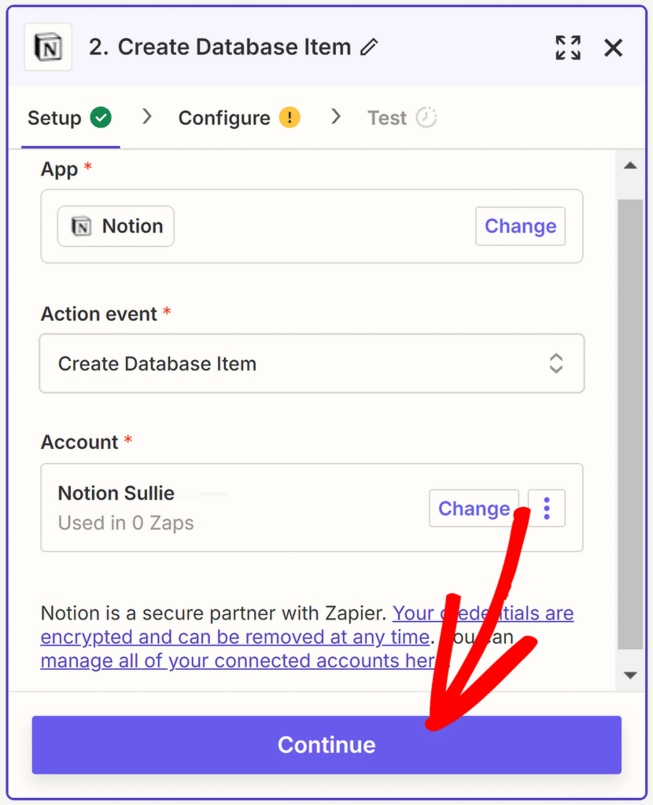The height and width of the screenshot is (805, 653).
Task: Open manage connected accounts link
Action: [236, 661]
